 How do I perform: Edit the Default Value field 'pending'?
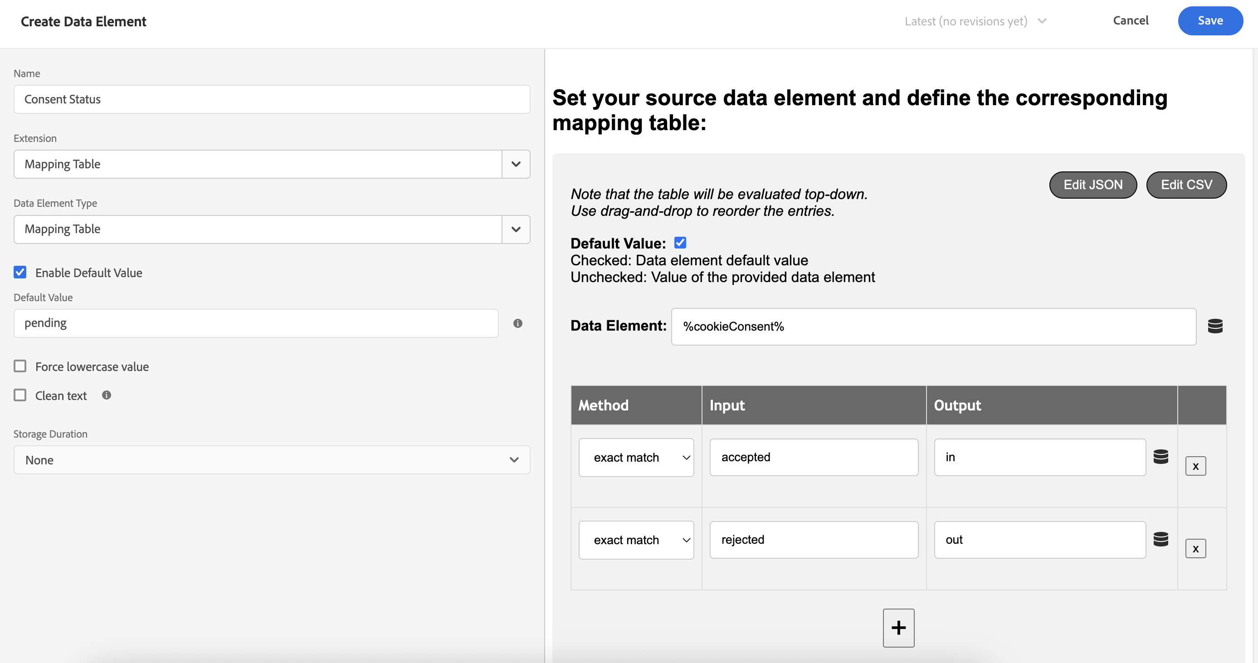click(x=256, y=323)
